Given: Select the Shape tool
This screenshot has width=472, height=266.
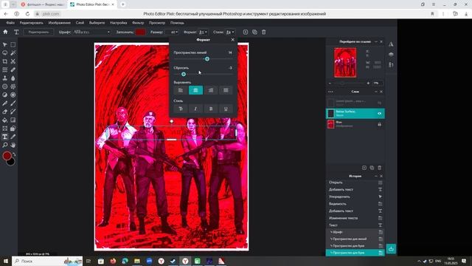Looking at the screenshot, I should coord(13,129).
